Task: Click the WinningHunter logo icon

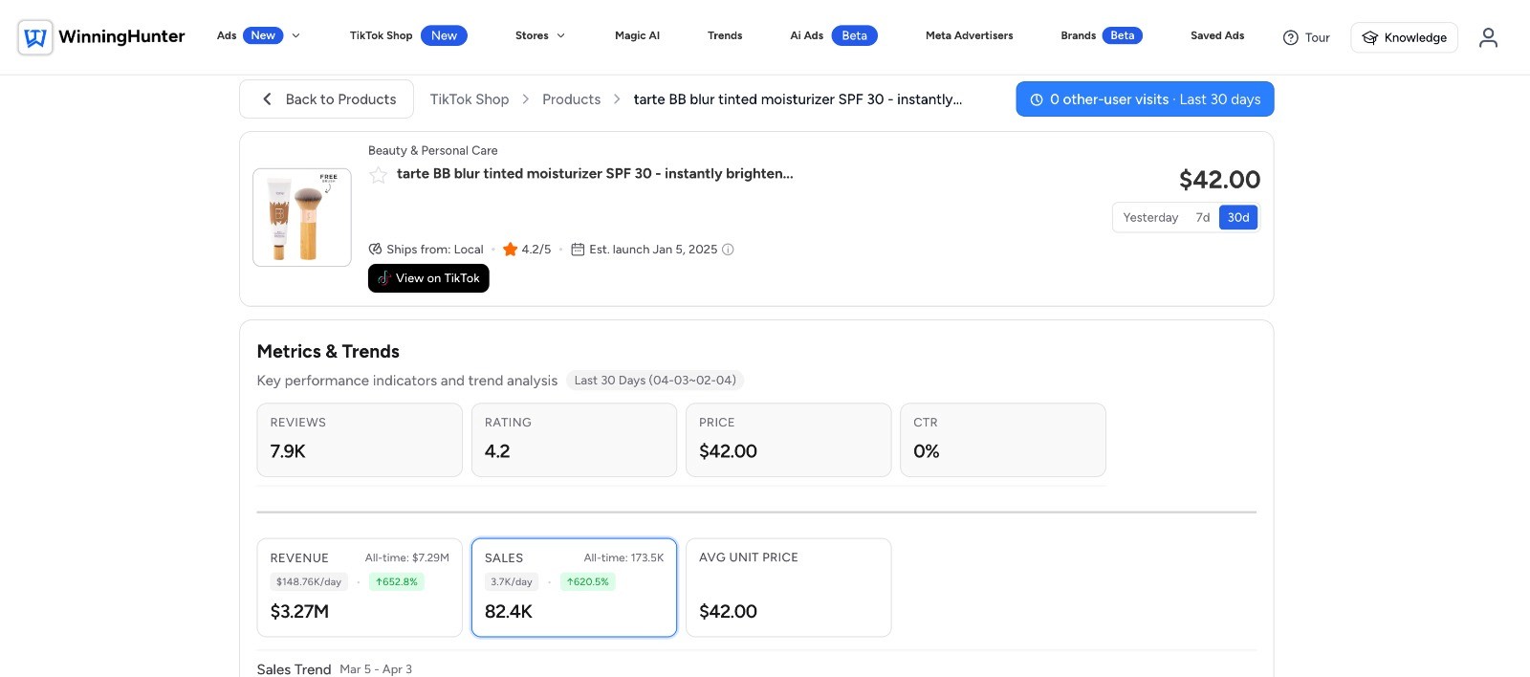Action: tap(35, 37)
